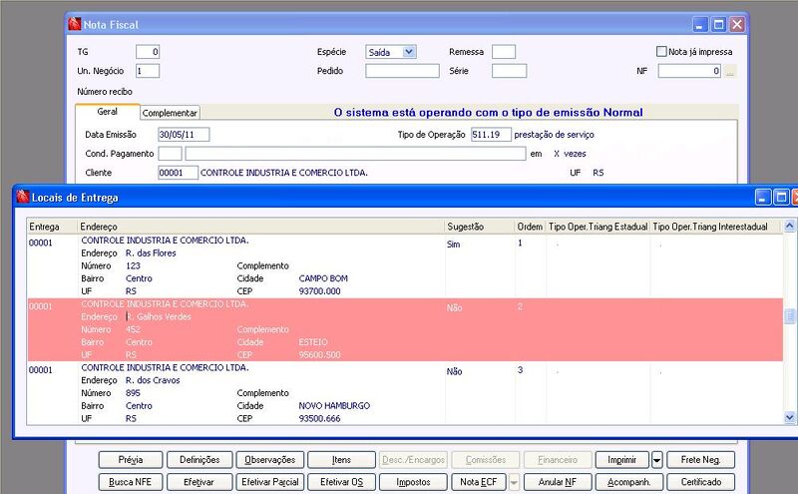Click the Ordem column header
The image size is (798, 494).
click(x=531, y=227)
